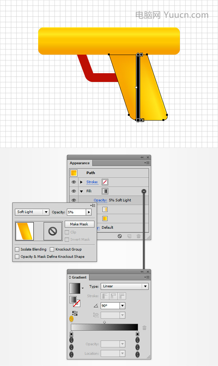218x366 pixels.
Task: Click the 90° angle input field
Action: coord(110,306)
